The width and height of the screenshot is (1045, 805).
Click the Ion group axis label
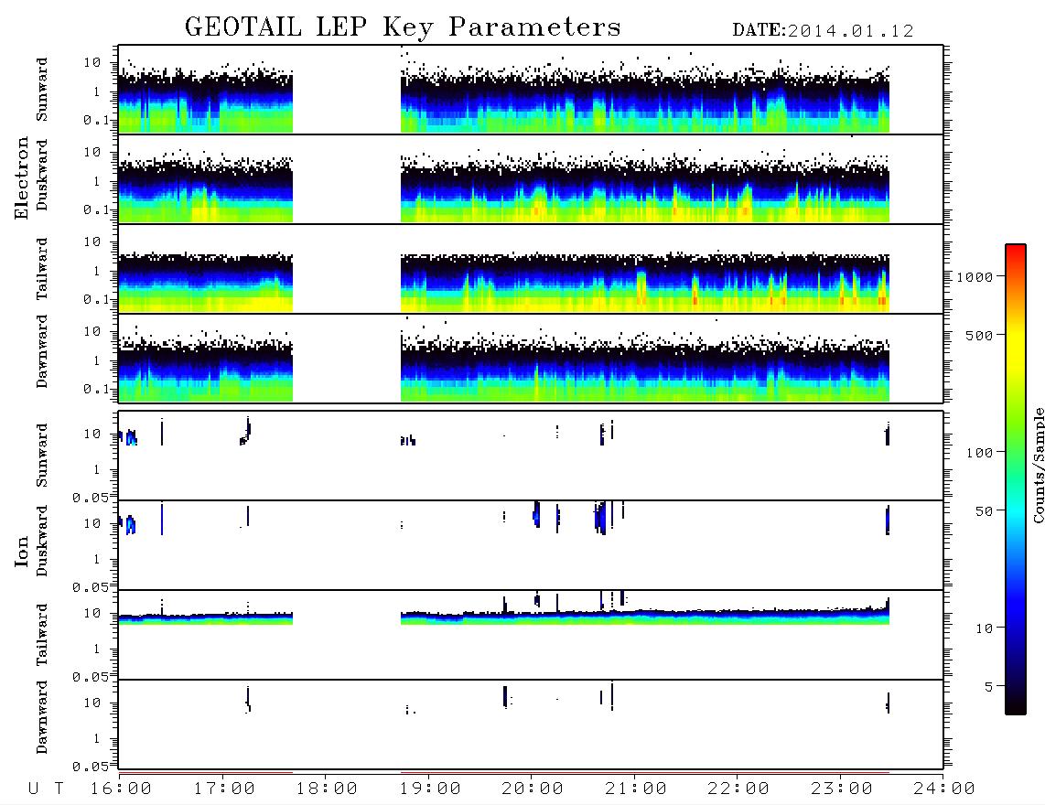pyautogui.click(x=21, y=551)
